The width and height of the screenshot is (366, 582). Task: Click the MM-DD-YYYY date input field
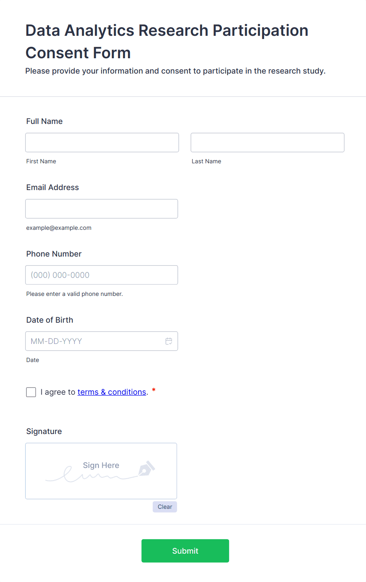[x=94, y=341]
